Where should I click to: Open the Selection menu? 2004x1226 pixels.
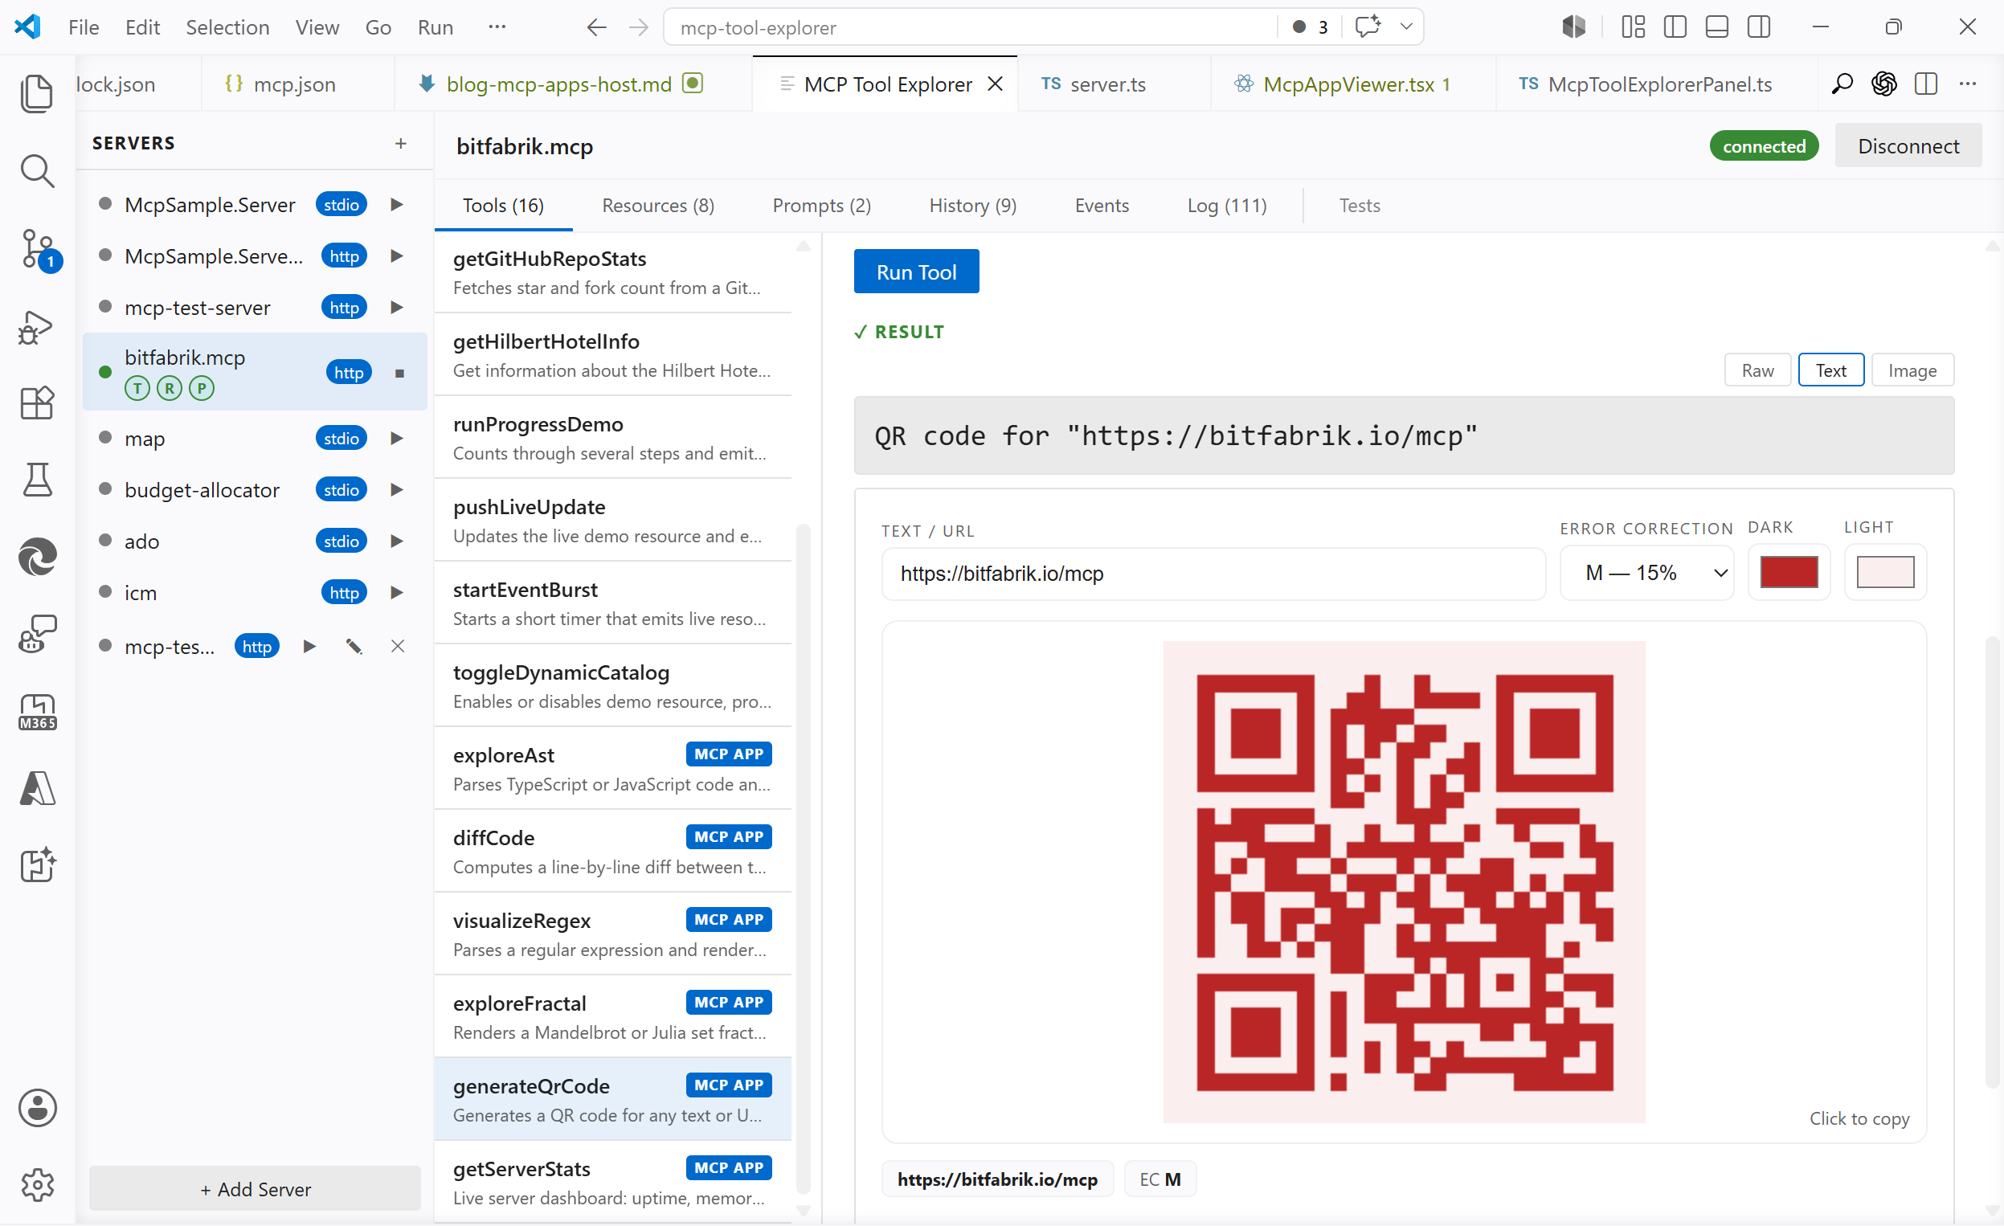[227, 27]
